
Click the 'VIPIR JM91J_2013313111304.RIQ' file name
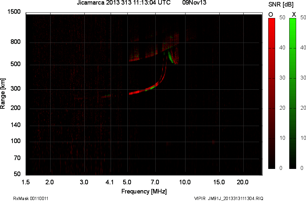[229, 198]
